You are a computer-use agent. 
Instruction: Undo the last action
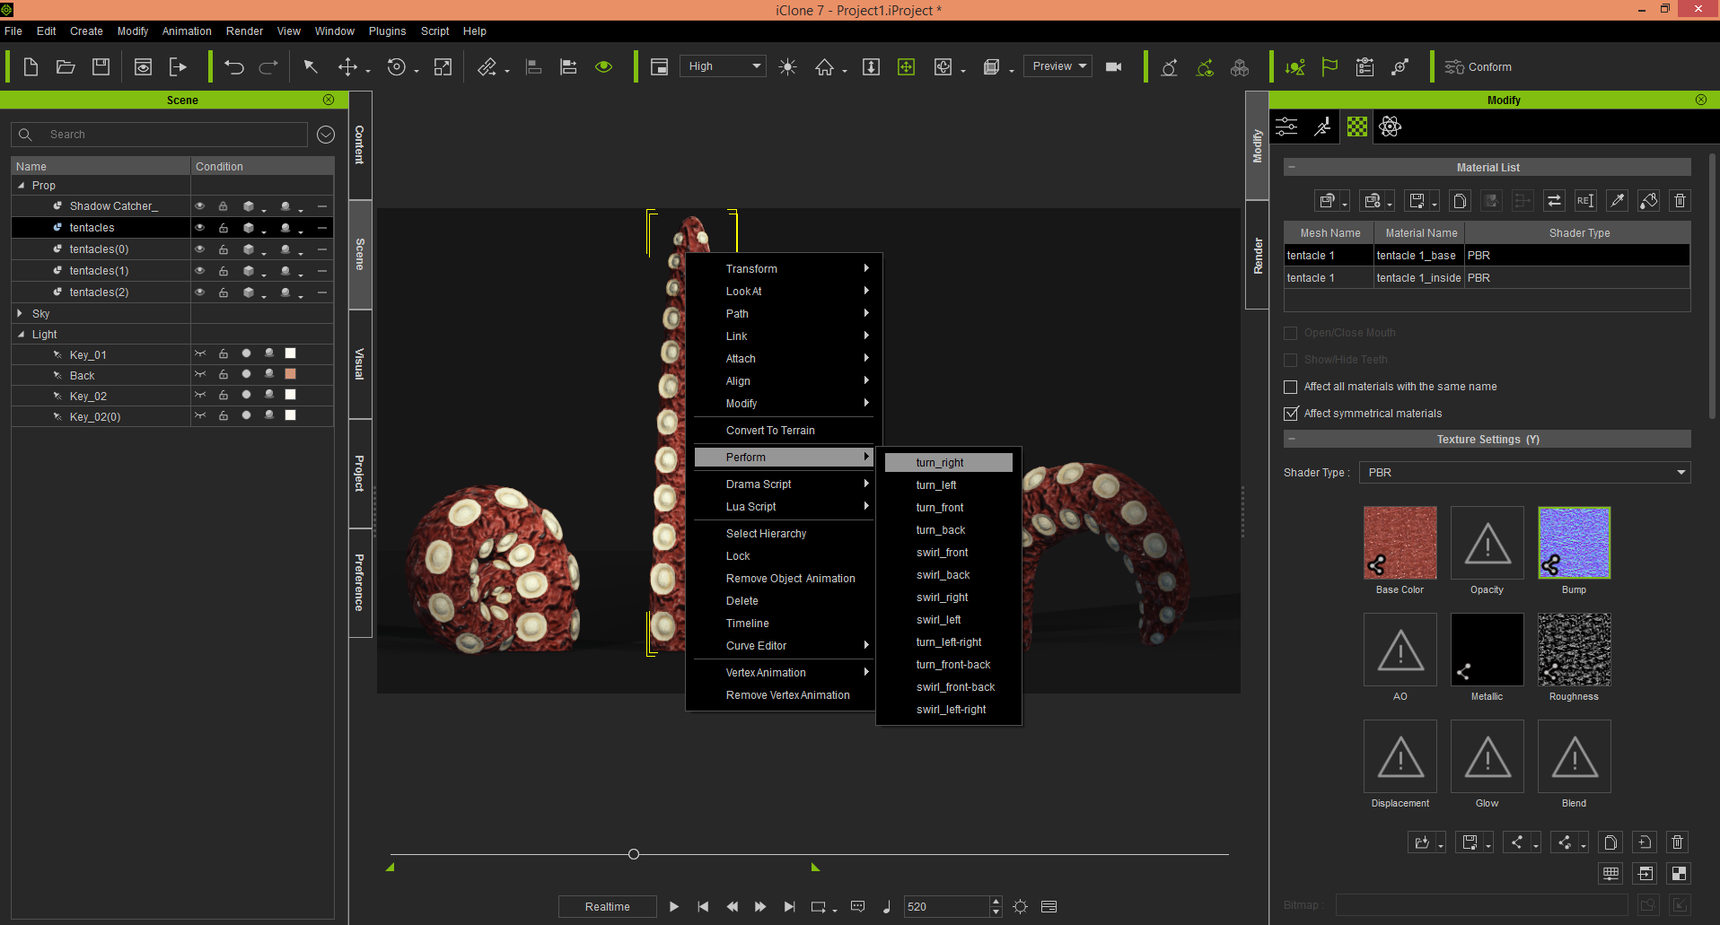coord(233,66)
